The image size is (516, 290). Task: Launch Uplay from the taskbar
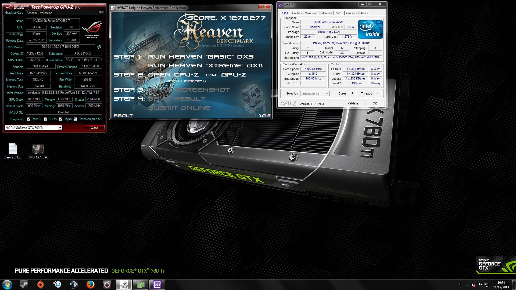(57, 284)
